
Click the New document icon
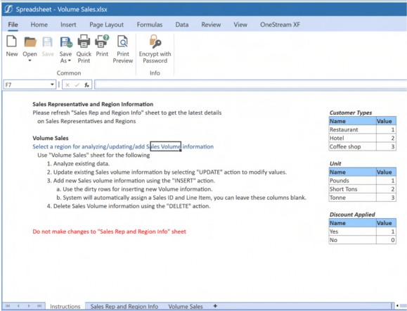click(12, 42)
